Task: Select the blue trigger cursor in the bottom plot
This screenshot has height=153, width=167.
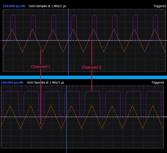Action: coord(66,140)
